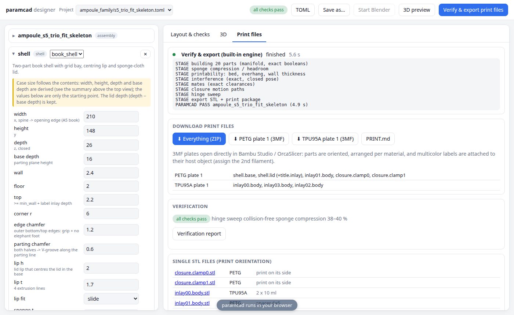Download TPU95A plate 1 (3MF)

(x=325, y=139)
